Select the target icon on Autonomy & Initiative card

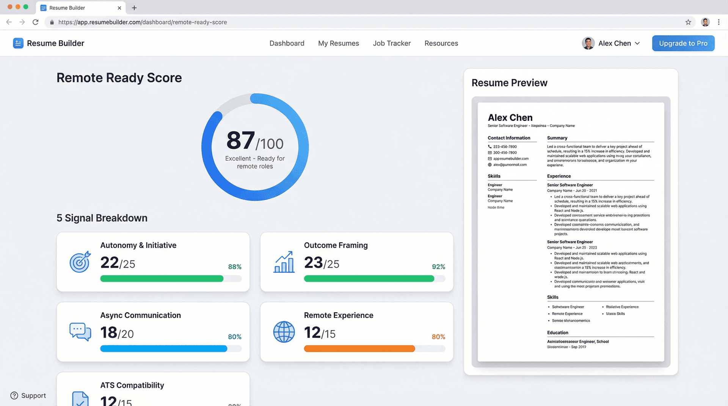pos(79,262)
